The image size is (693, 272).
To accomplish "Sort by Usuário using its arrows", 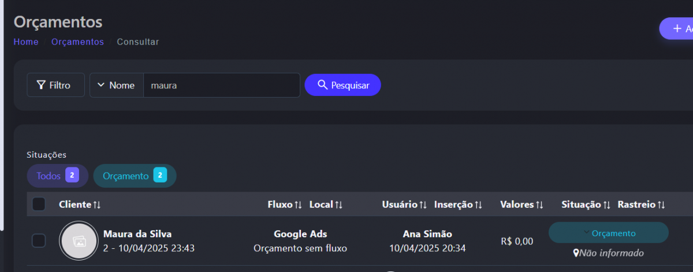I will [x=423, y=205].
